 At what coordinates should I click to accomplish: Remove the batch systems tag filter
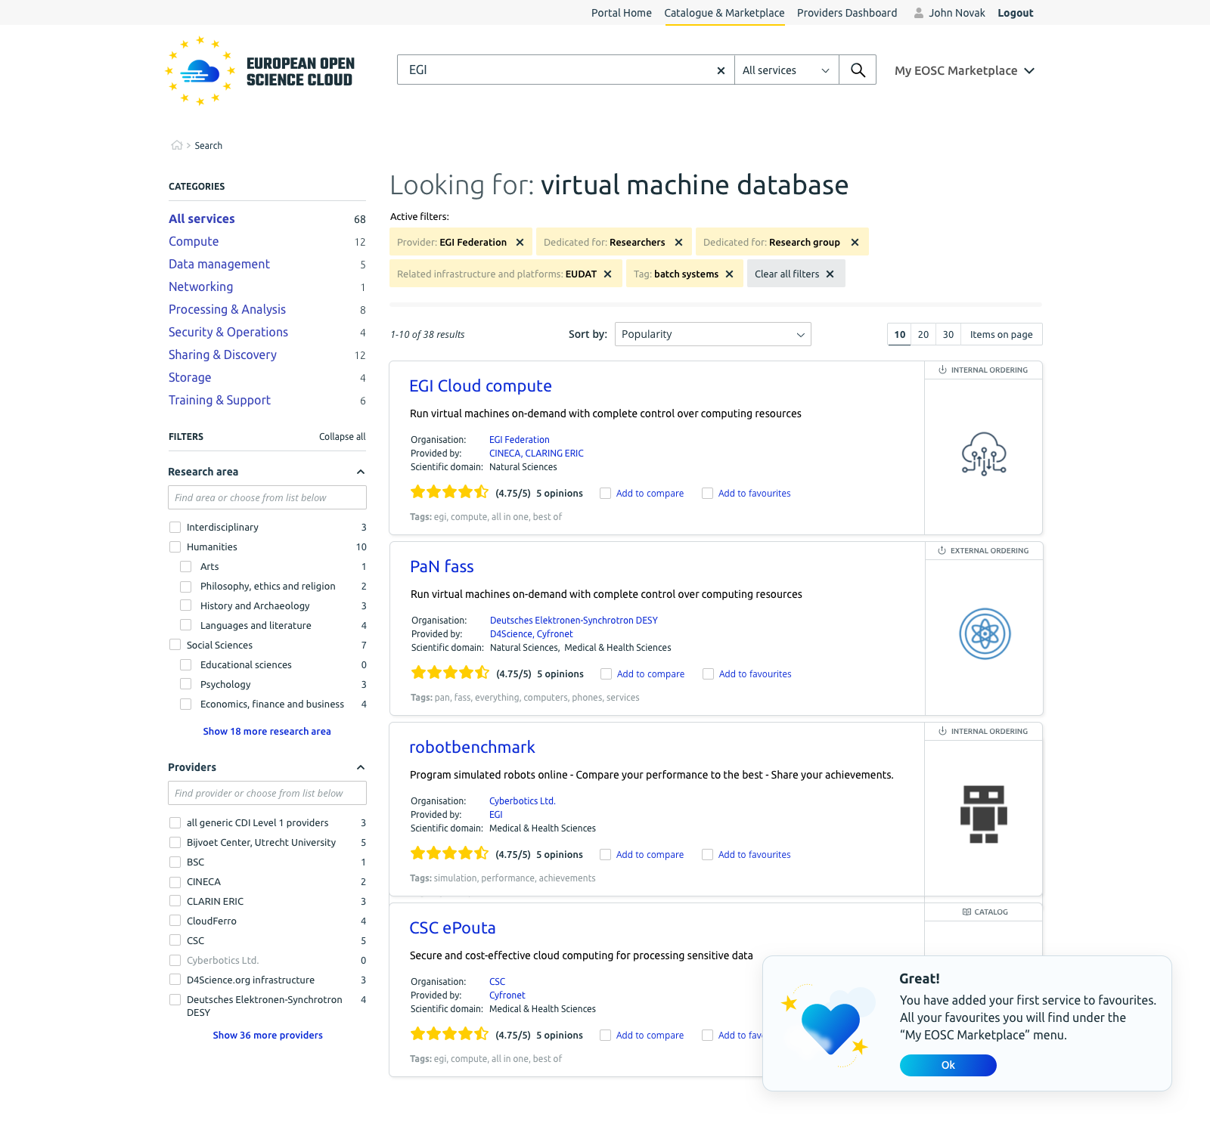(729, 274)
